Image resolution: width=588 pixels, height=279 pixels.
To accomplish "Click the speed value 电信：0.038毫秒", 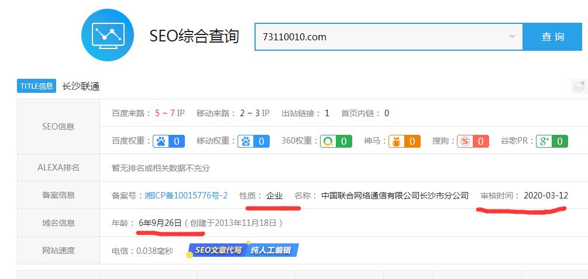I will [143, 251].
